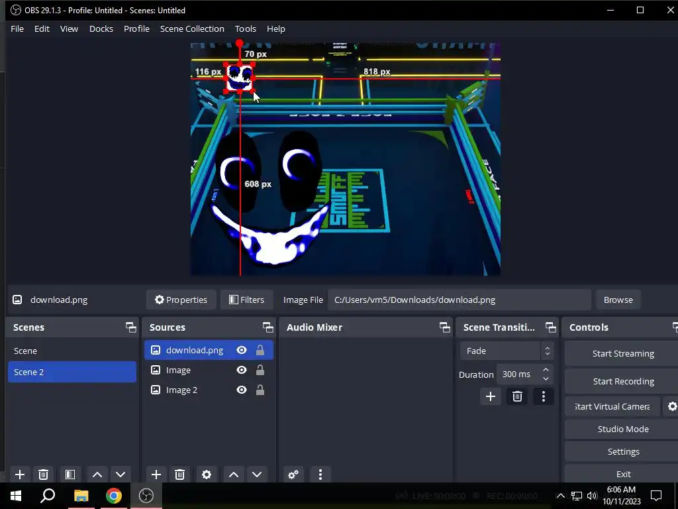This screenshot has width=678, height=509.
Task: Open the notification center icon
Action: point(656,496)
